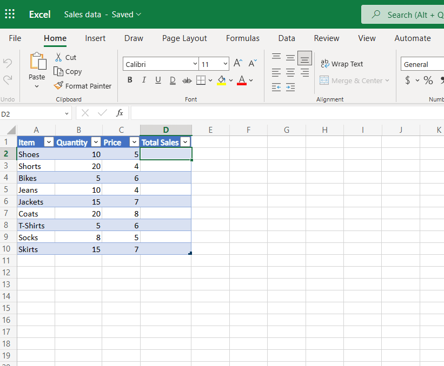Apply bold formatting
The width and height of the screenshot is (444, 366).
coord(130,79)
